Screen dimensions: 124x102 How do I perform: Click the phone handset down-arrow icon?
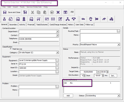click(74, 19)
